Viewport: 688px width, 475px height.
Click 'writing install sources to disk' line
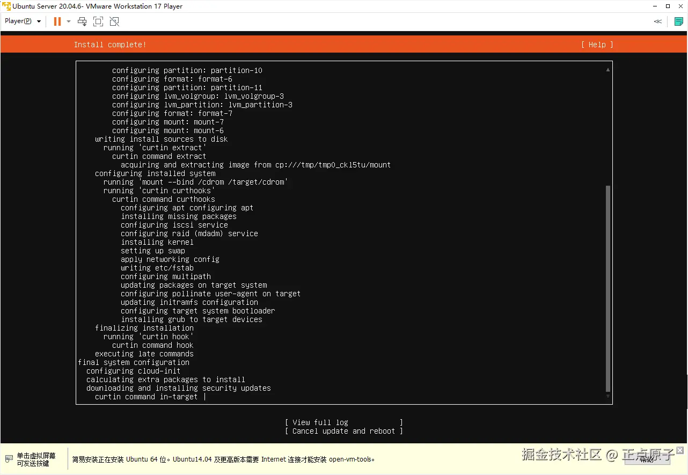[162, 139]
